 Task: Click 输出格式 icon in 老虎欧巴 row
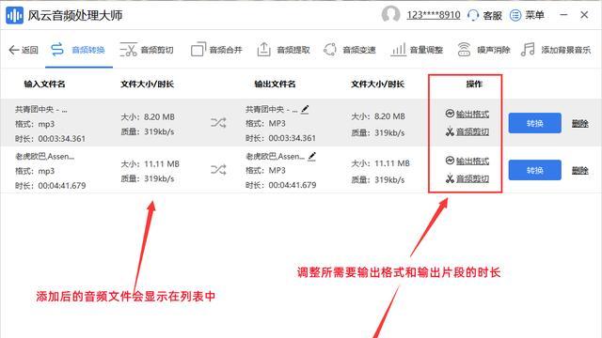click(450, 161)
